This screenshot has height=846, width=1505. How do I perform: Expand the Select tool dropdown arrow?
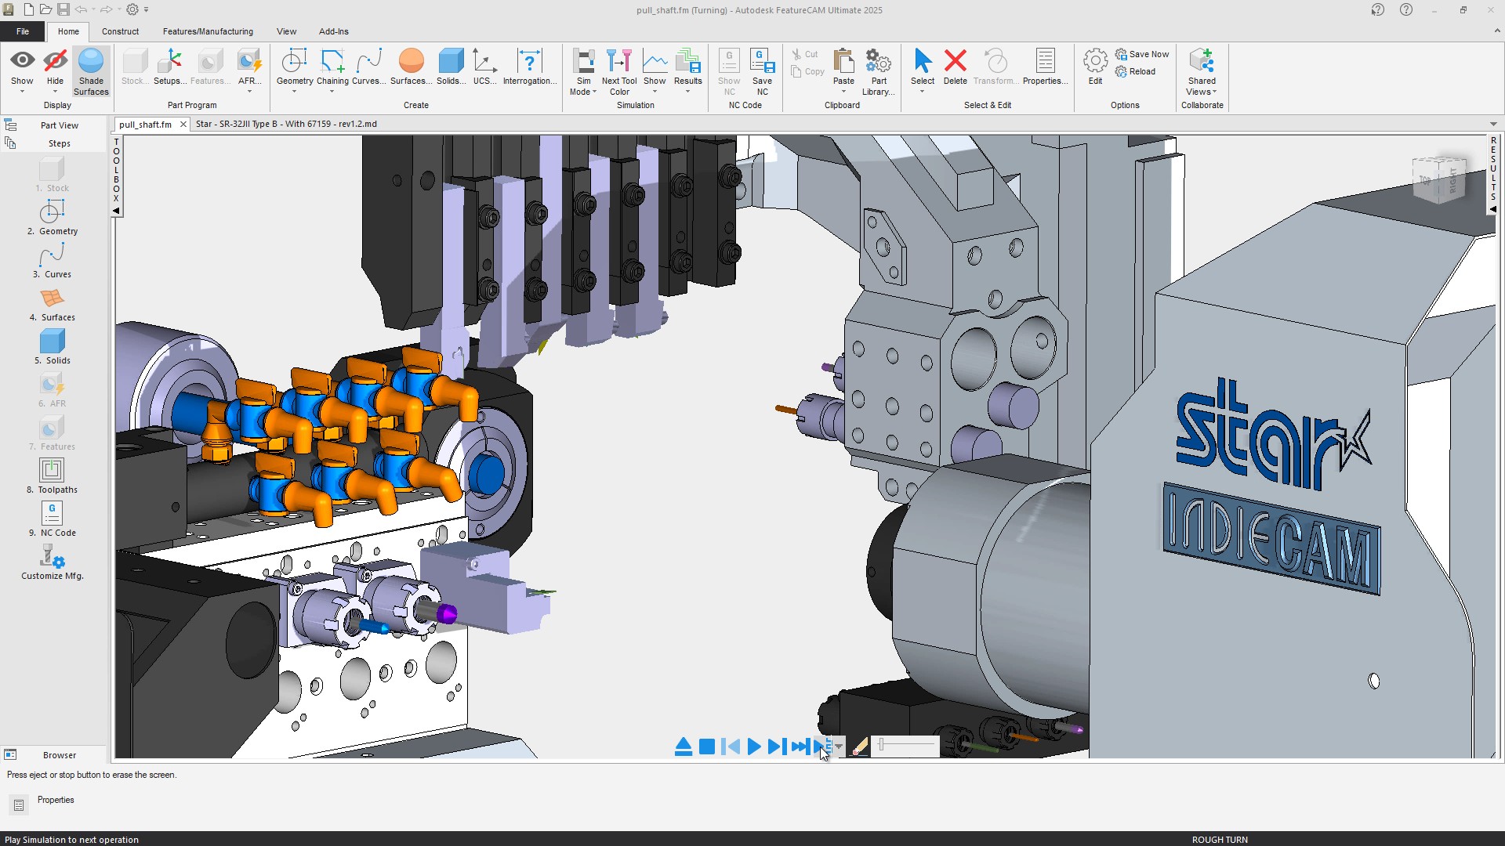click(x=923, y=92)
